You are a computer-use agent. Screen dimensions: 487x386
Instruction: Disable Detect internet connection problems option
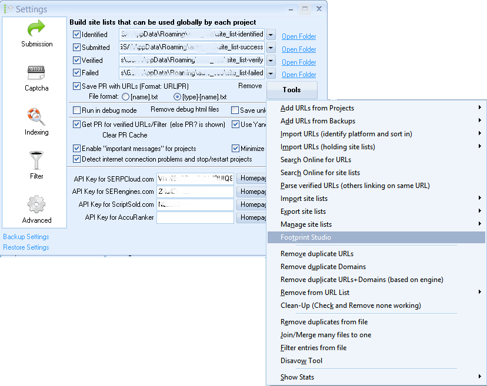(x=77, y=159)
